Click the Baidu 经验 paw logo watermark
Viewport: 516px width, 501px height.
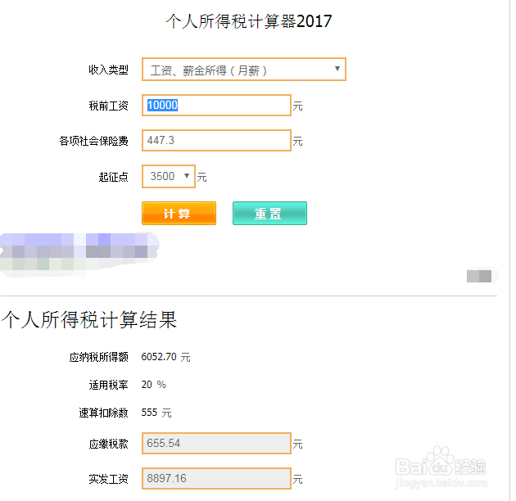point(441,463)
